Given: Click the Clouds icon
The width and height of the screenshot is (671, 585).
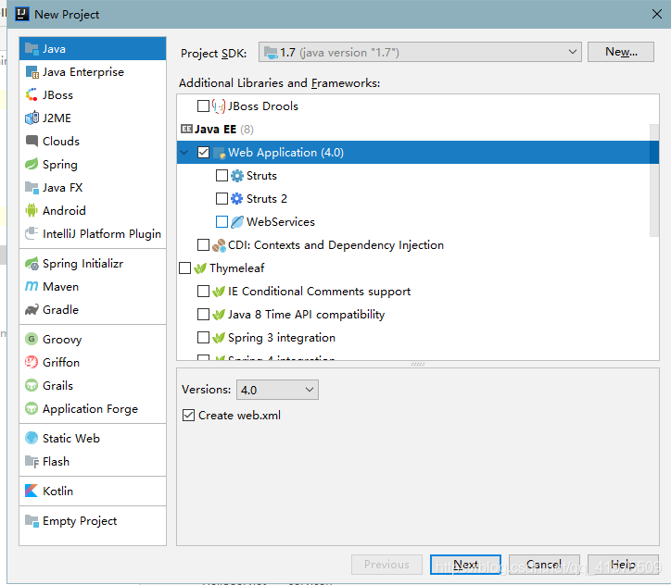Looking at the screenshot, I should click(32, 141).
